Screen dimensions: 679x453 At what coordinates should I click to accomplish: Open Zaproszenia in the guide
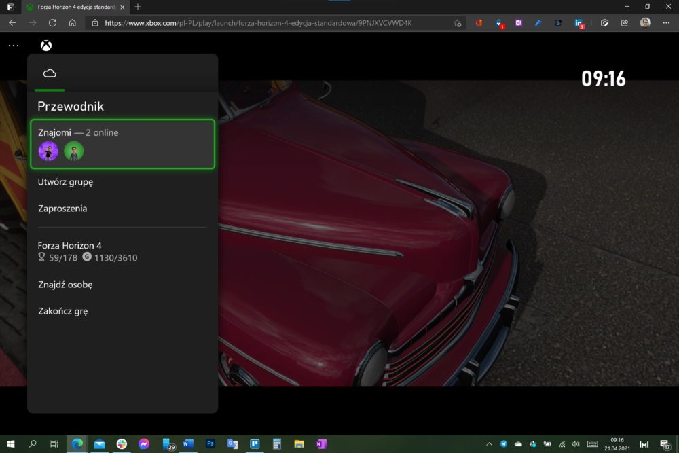pos(62,209)
